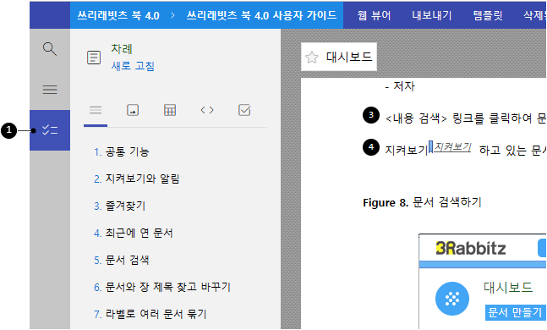Switch to the image list tab icon
This screenshot has height=330, width=547.
(133, 110)
